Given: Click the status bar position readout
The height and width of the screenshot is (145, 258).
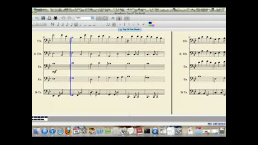Looking at the screenshot, I should pos(216,124).
